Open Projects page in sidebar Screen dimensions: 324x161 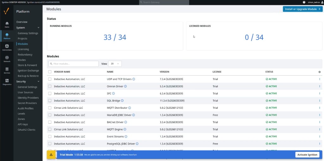(22, 38)
